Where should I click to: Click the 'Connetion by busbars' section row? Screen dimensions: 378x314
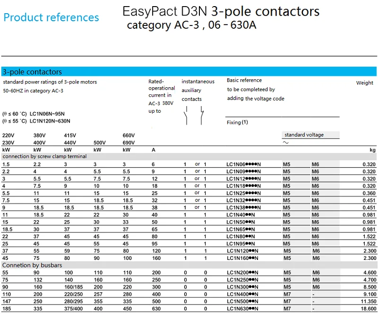[x=189, y=265]
